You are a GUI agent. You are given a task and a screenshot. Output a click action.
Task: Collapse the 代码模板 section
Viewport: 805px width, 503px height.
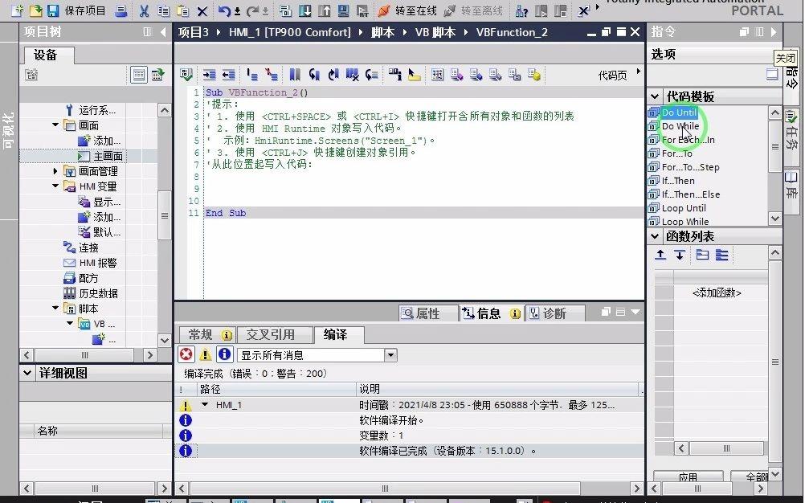tap(655, 96)
